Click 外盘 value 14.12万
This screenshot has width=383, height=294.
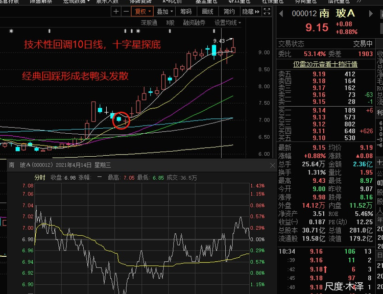[314, 205]
